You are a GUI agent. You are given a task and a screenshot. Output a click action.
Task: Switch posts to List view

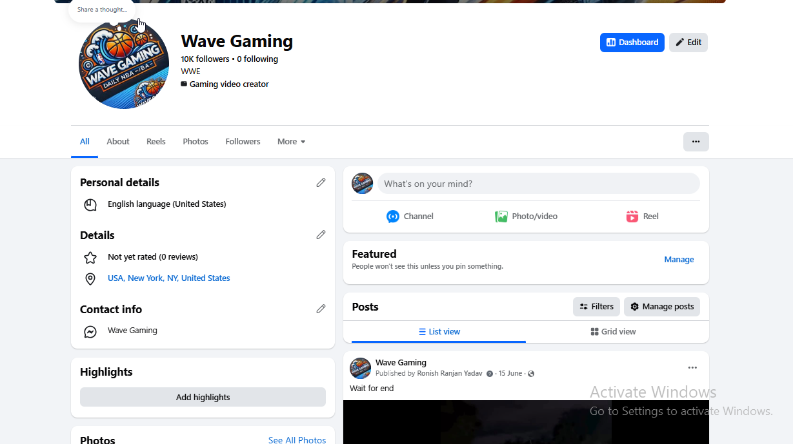439,332
